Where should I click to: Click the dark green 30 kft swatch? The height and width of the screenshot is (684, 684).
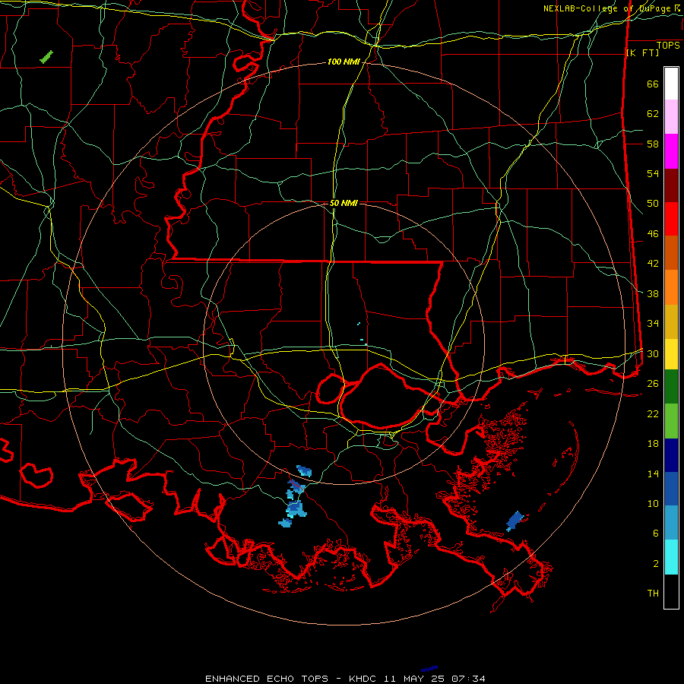pyautogui.click(x=671, y=387)
